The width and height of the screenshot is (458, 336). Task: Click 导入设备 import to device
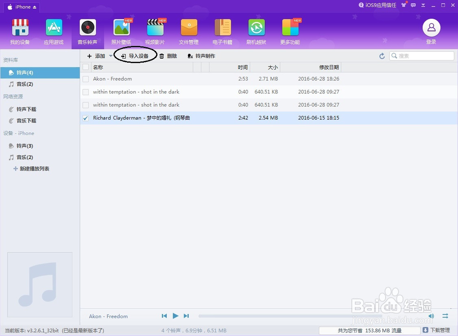click(x=135, y=56)
